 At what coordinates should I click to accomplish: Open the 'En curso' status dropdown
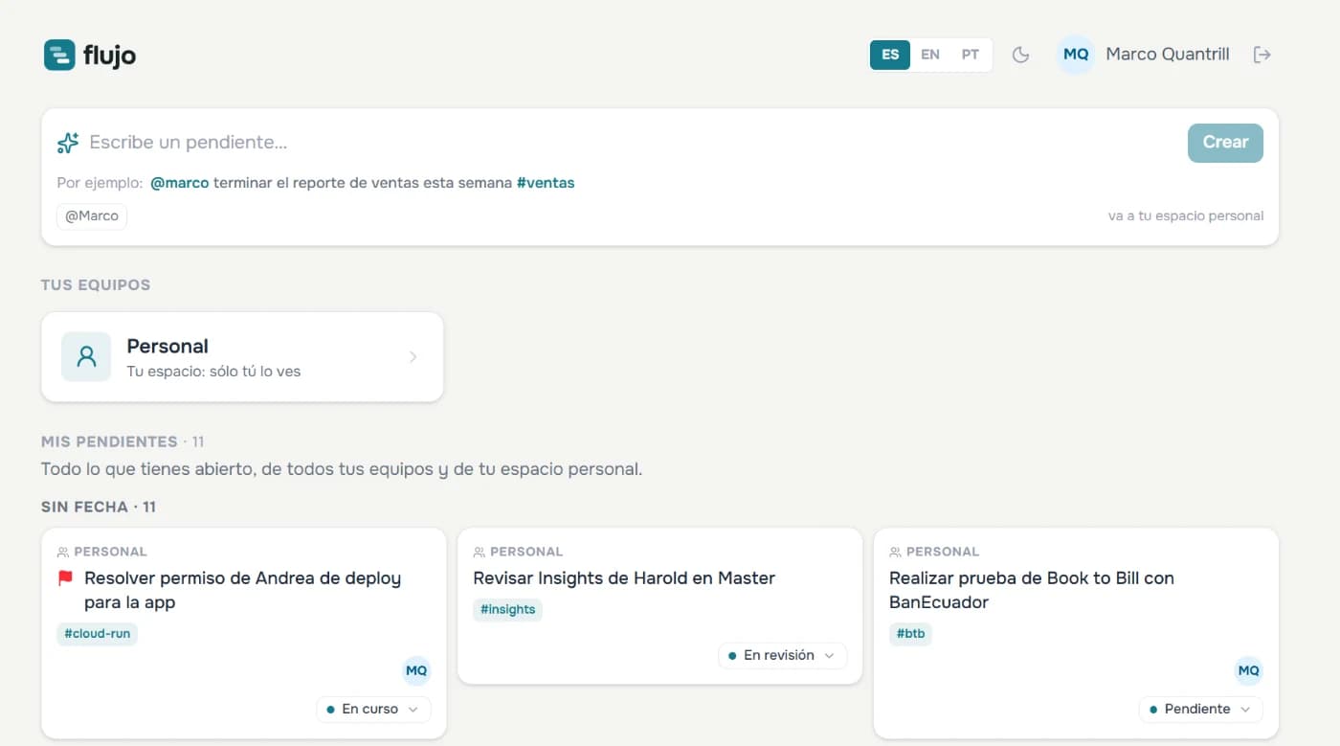point(373,710)
